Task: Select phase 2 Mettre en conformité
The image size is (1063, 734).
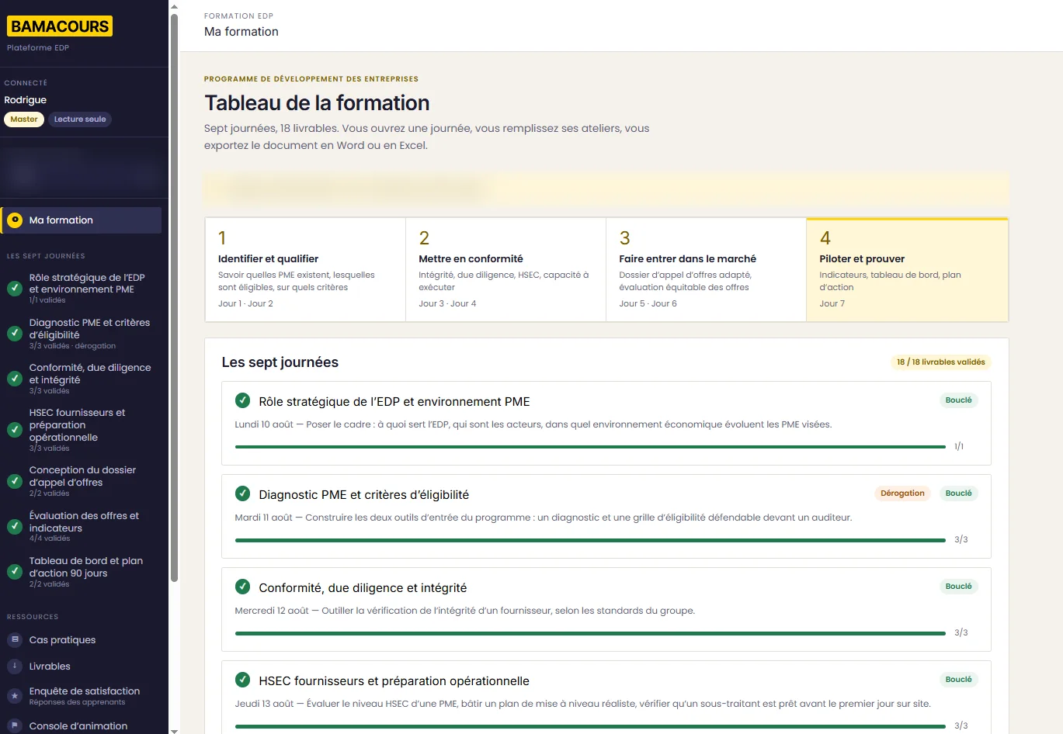Action: pyautogui.click(x=505, y=269)
